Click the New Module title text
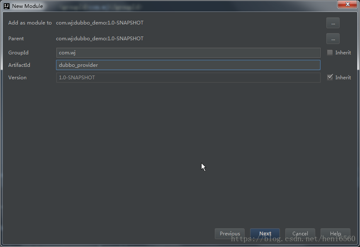The width and height of the screenshot is (360, 247). [27, 6]
